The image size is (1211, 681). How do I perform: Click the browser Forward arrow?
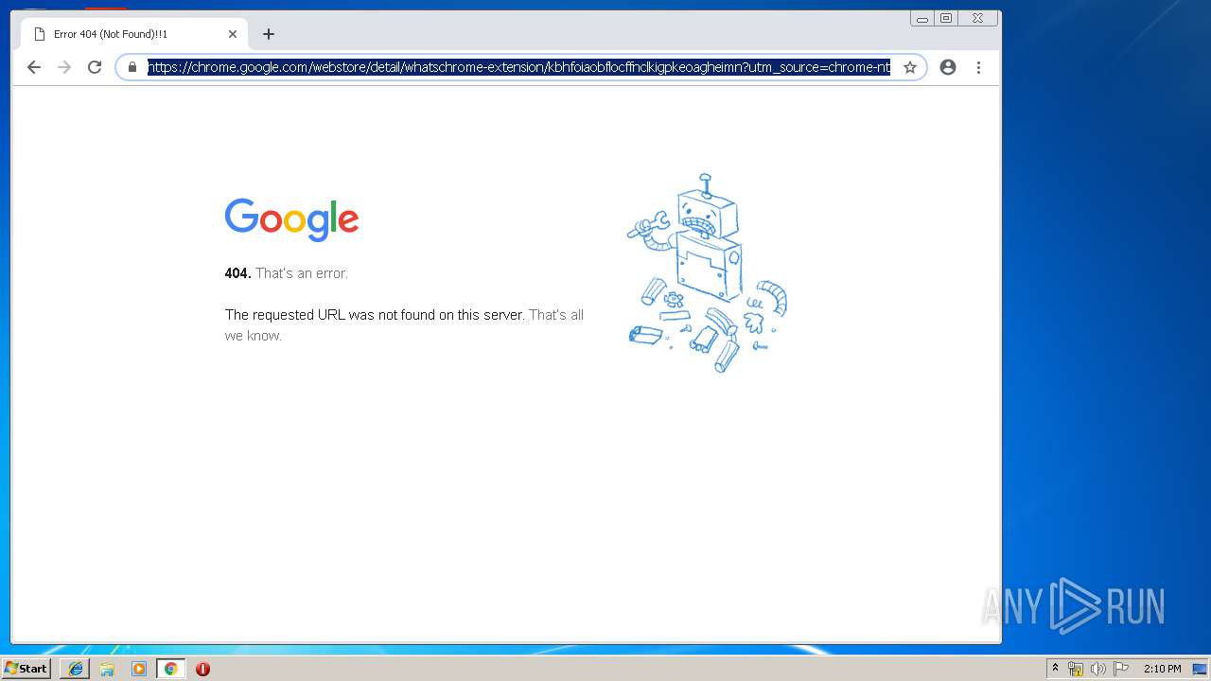[x=64, y=67]
